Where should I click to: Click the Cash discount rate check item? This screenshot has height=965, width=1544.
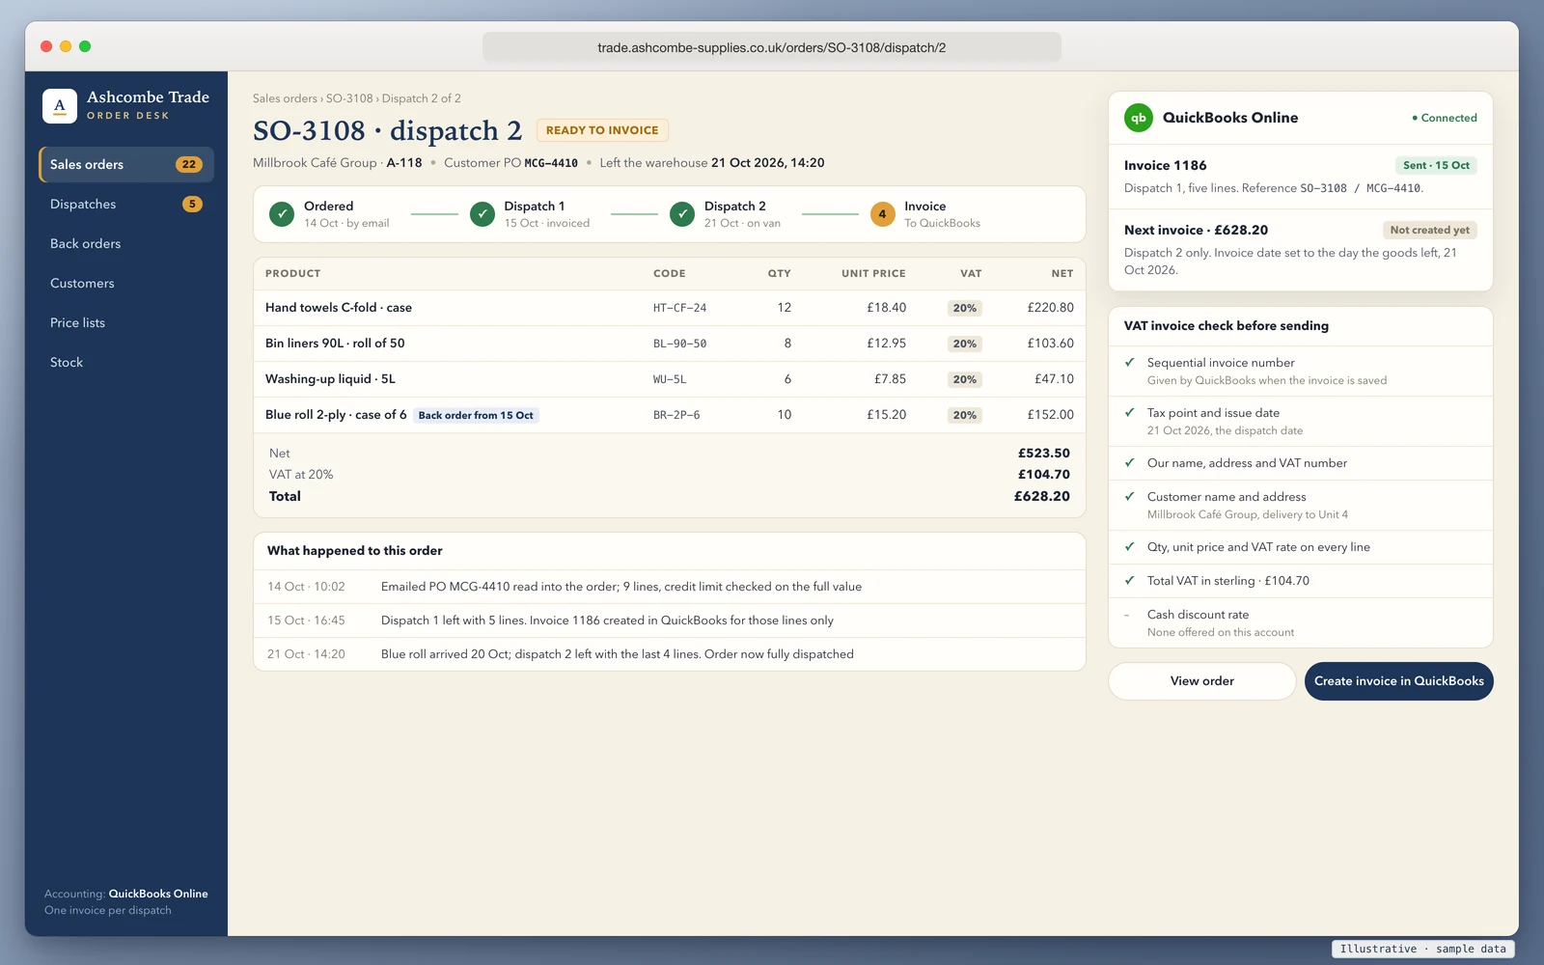1301,622
